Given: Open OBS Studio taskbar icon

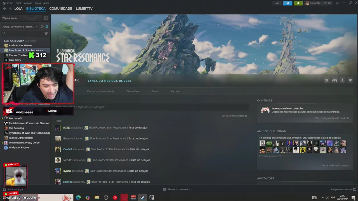Looking at the screenshot, I should pos(106,198).
